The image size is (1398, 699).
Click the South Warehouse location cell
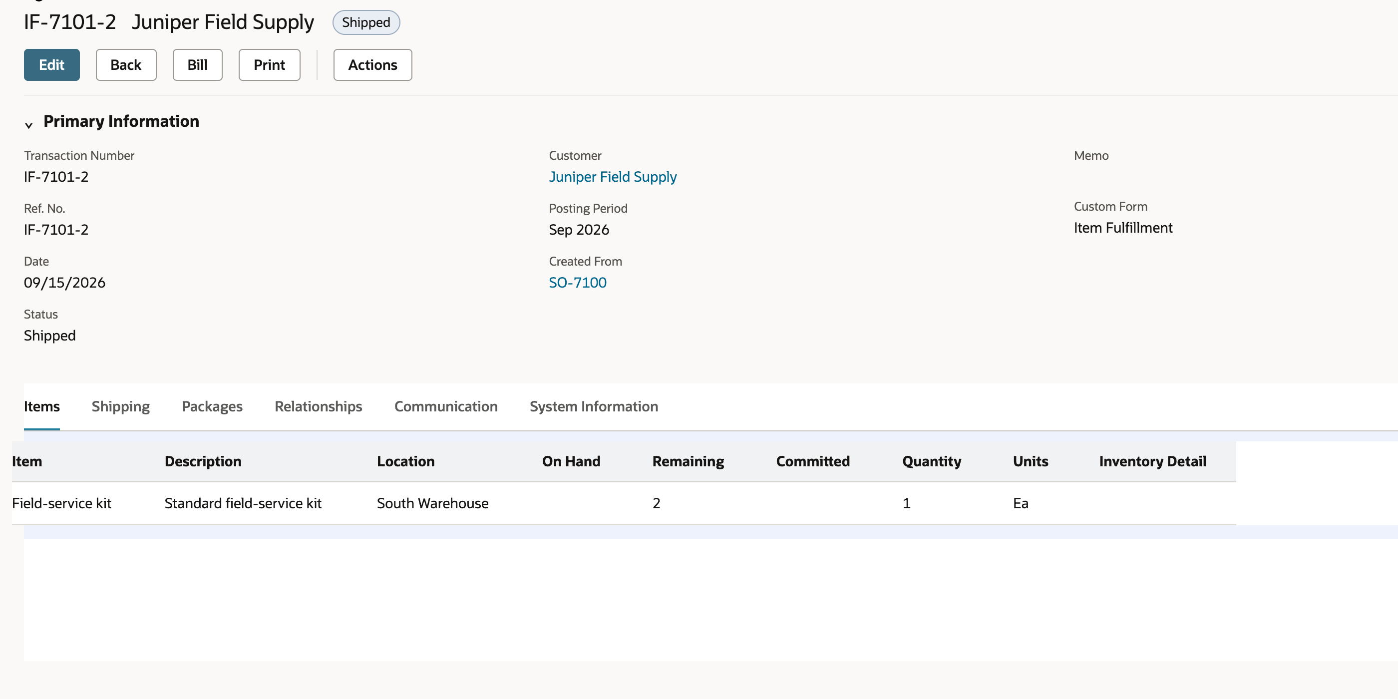[x=432, y=503]
